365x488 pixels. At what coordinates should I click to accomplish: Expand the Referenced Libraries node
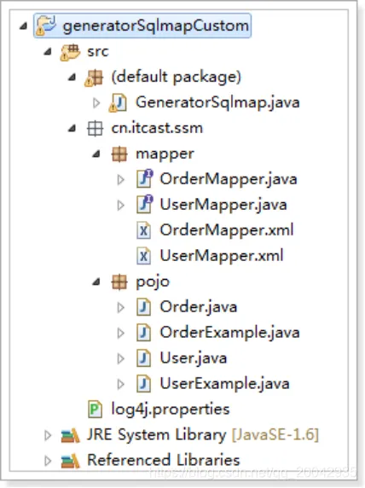[48, 461]
